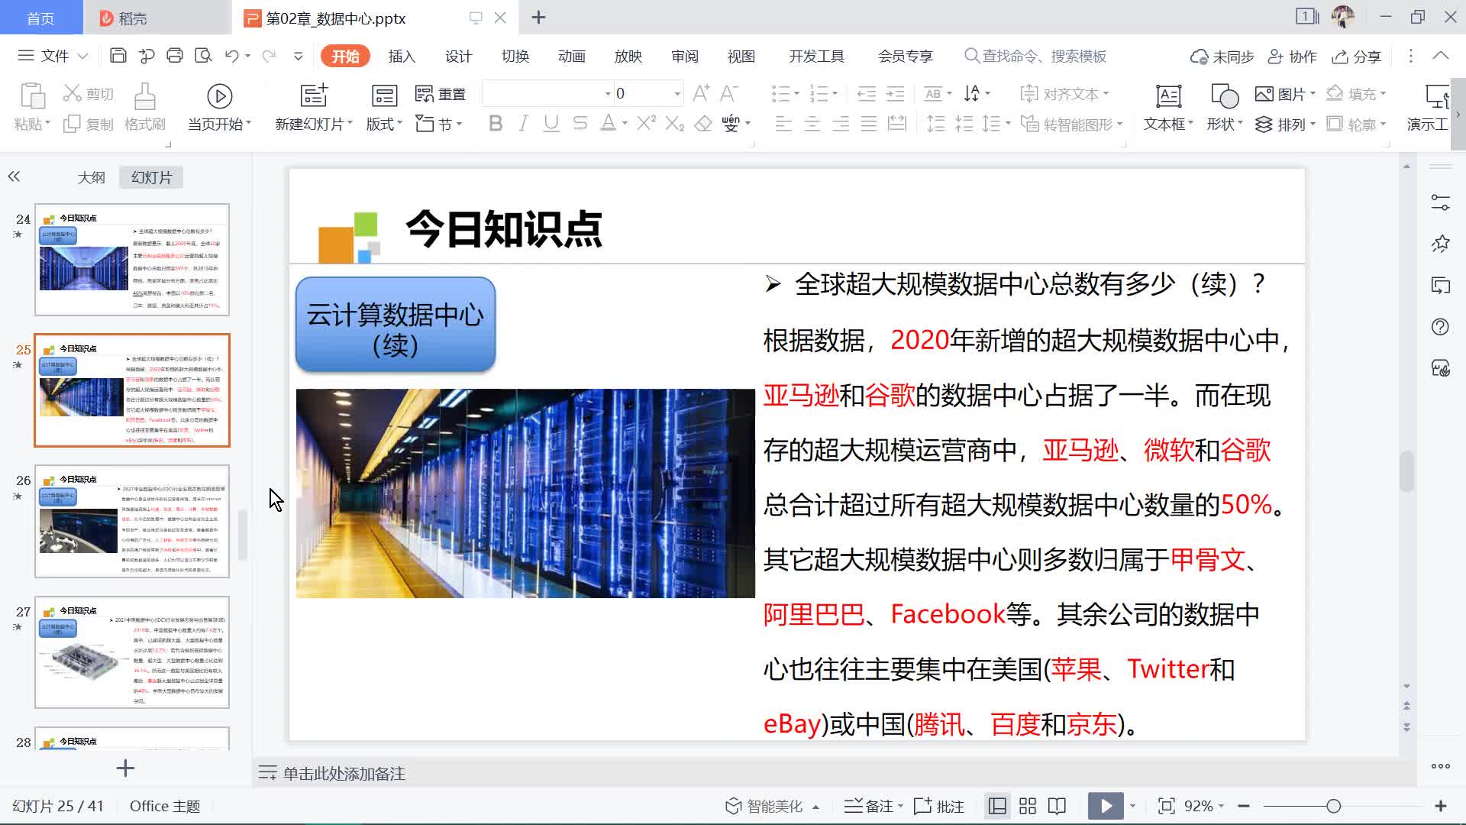
Task: Reset the slide layout with 重置
Action: pos(441,94)
